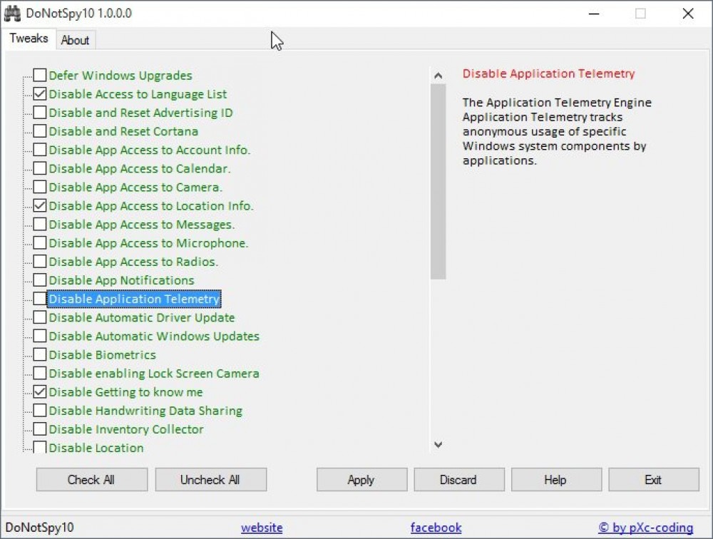Image resolution: width=713 pixels, height=539 pixels.
Task: Switch to the About tab
Action: pyautogui.click(x=75, y=40)
